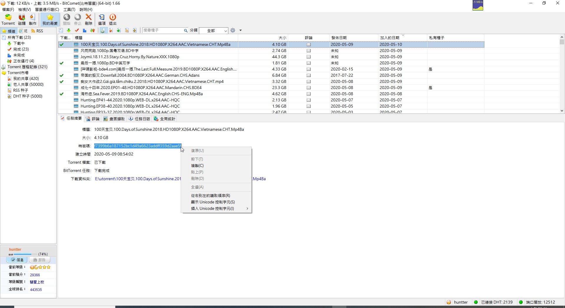
Task: Switch to the 評論 tab
Action: [x=93, y=119]
